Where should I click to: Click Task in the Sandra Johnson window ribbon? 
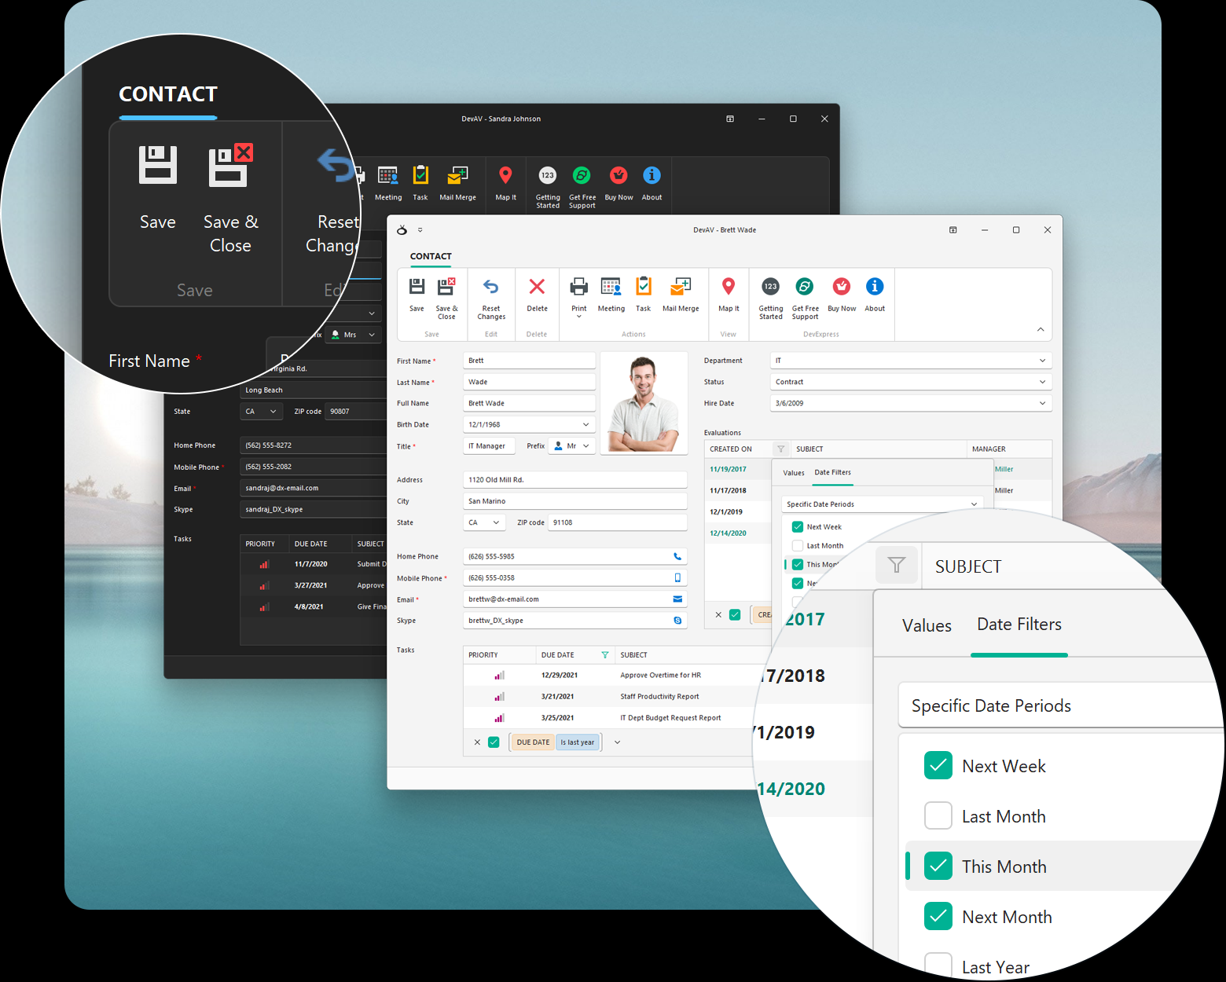[420, 184]
